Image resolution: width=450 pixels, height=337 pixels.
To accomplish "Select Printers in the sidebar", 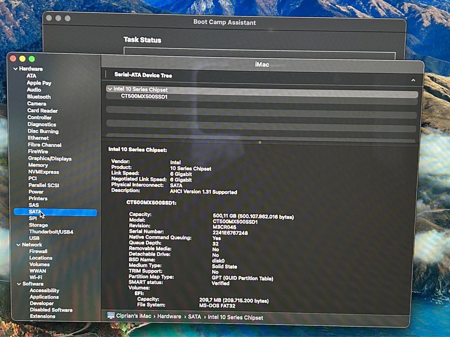I will point(38,198).
